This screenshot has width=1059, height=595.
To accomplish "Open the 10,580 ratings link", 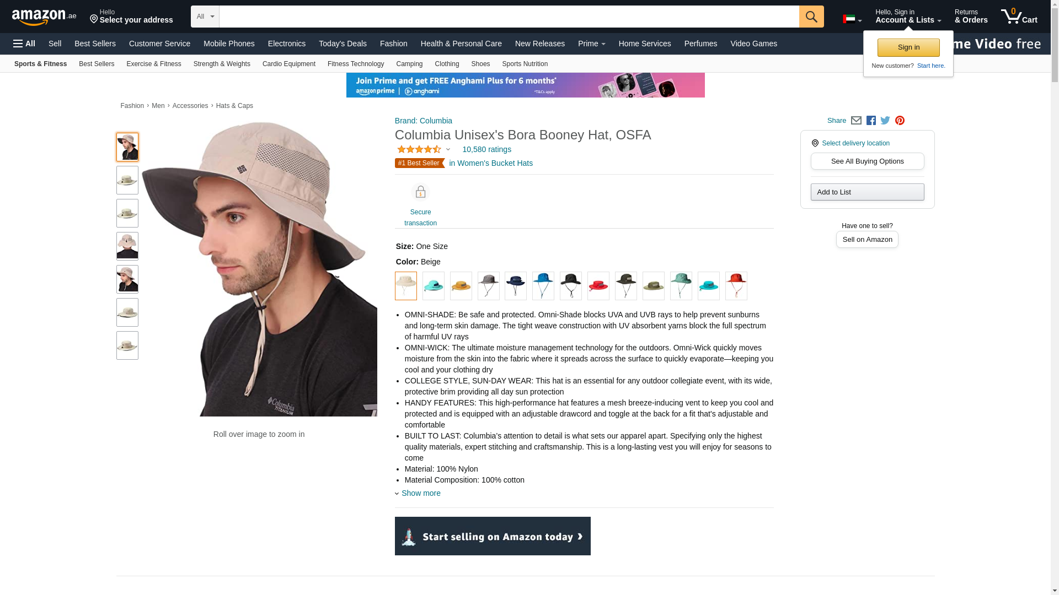I will [x=486, y=149].
